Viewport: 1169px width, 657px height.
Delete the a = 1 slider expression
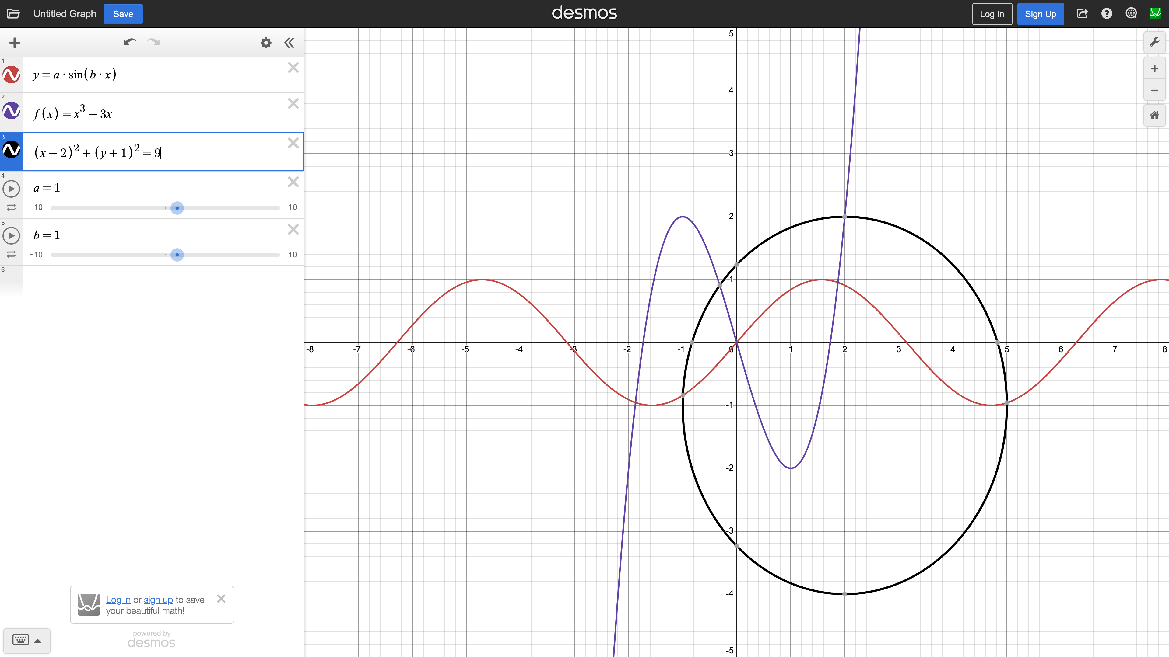(293, 182)
